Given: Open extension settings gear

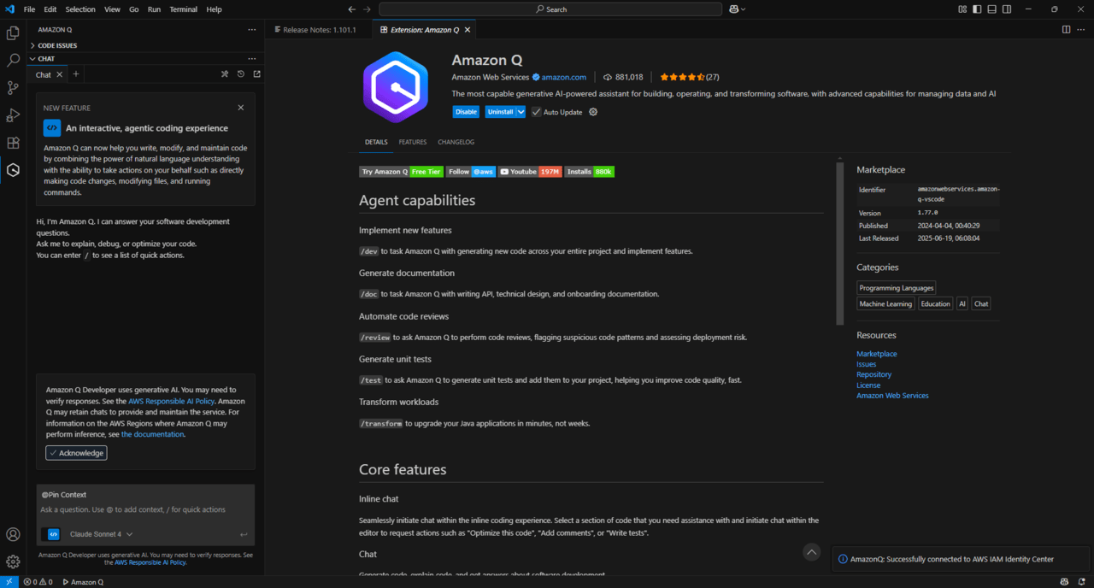Looking at the screenshot, I should [x=593, y=112].
